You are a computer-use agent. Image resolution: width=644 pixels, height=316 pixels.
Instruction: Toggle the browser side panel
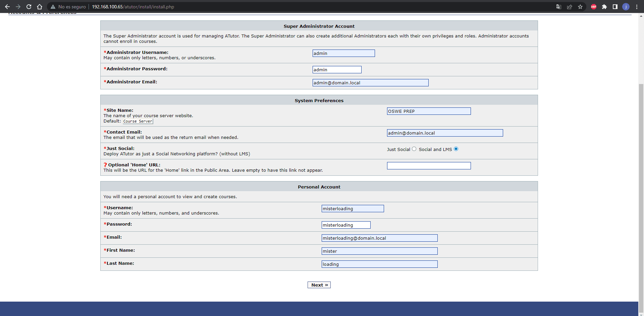(x=615, y=7)
